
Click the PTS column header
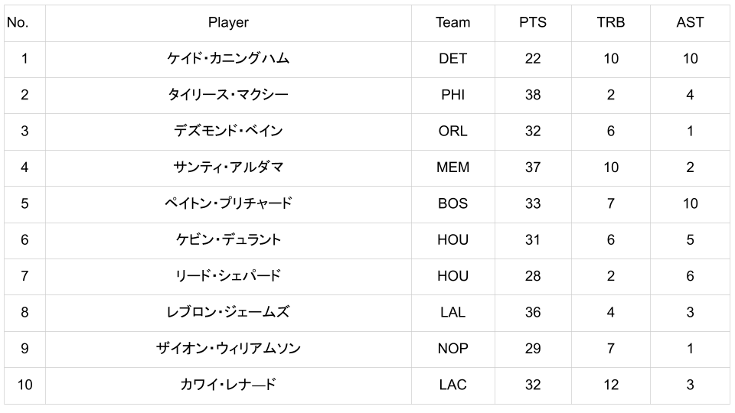[533, 23]
